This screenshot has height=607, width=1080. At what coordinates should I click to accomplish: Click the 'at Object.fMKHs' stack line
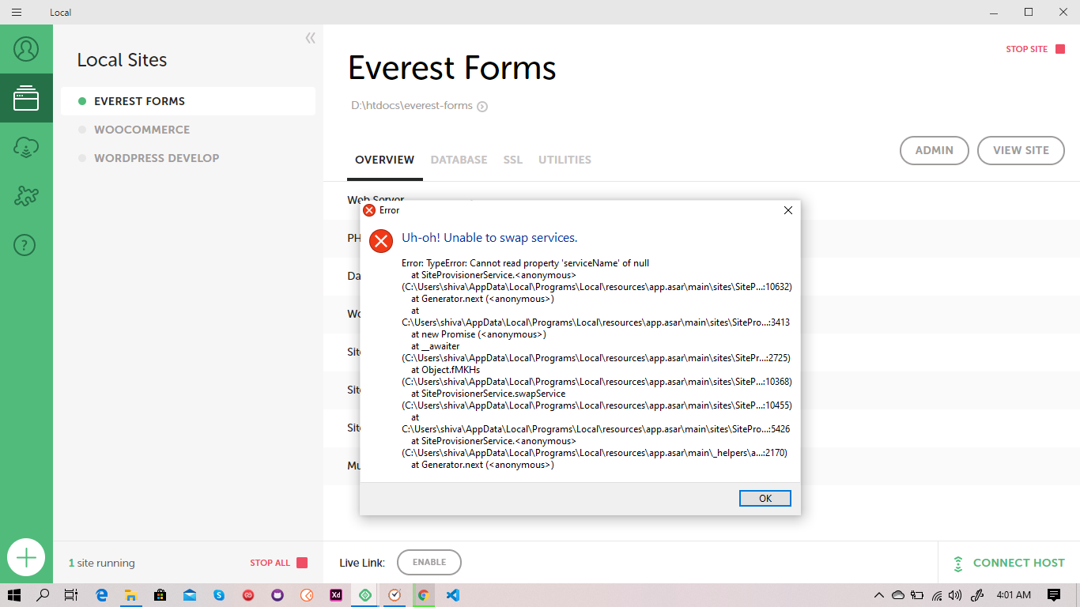click(x=445, y=370)
